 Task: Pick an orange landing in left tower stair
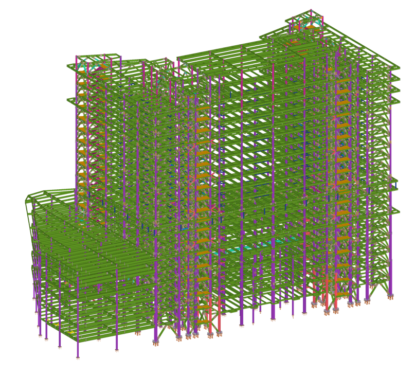(82, 119)
